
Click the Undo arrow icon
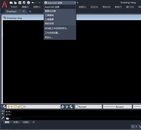click(33, 3)
